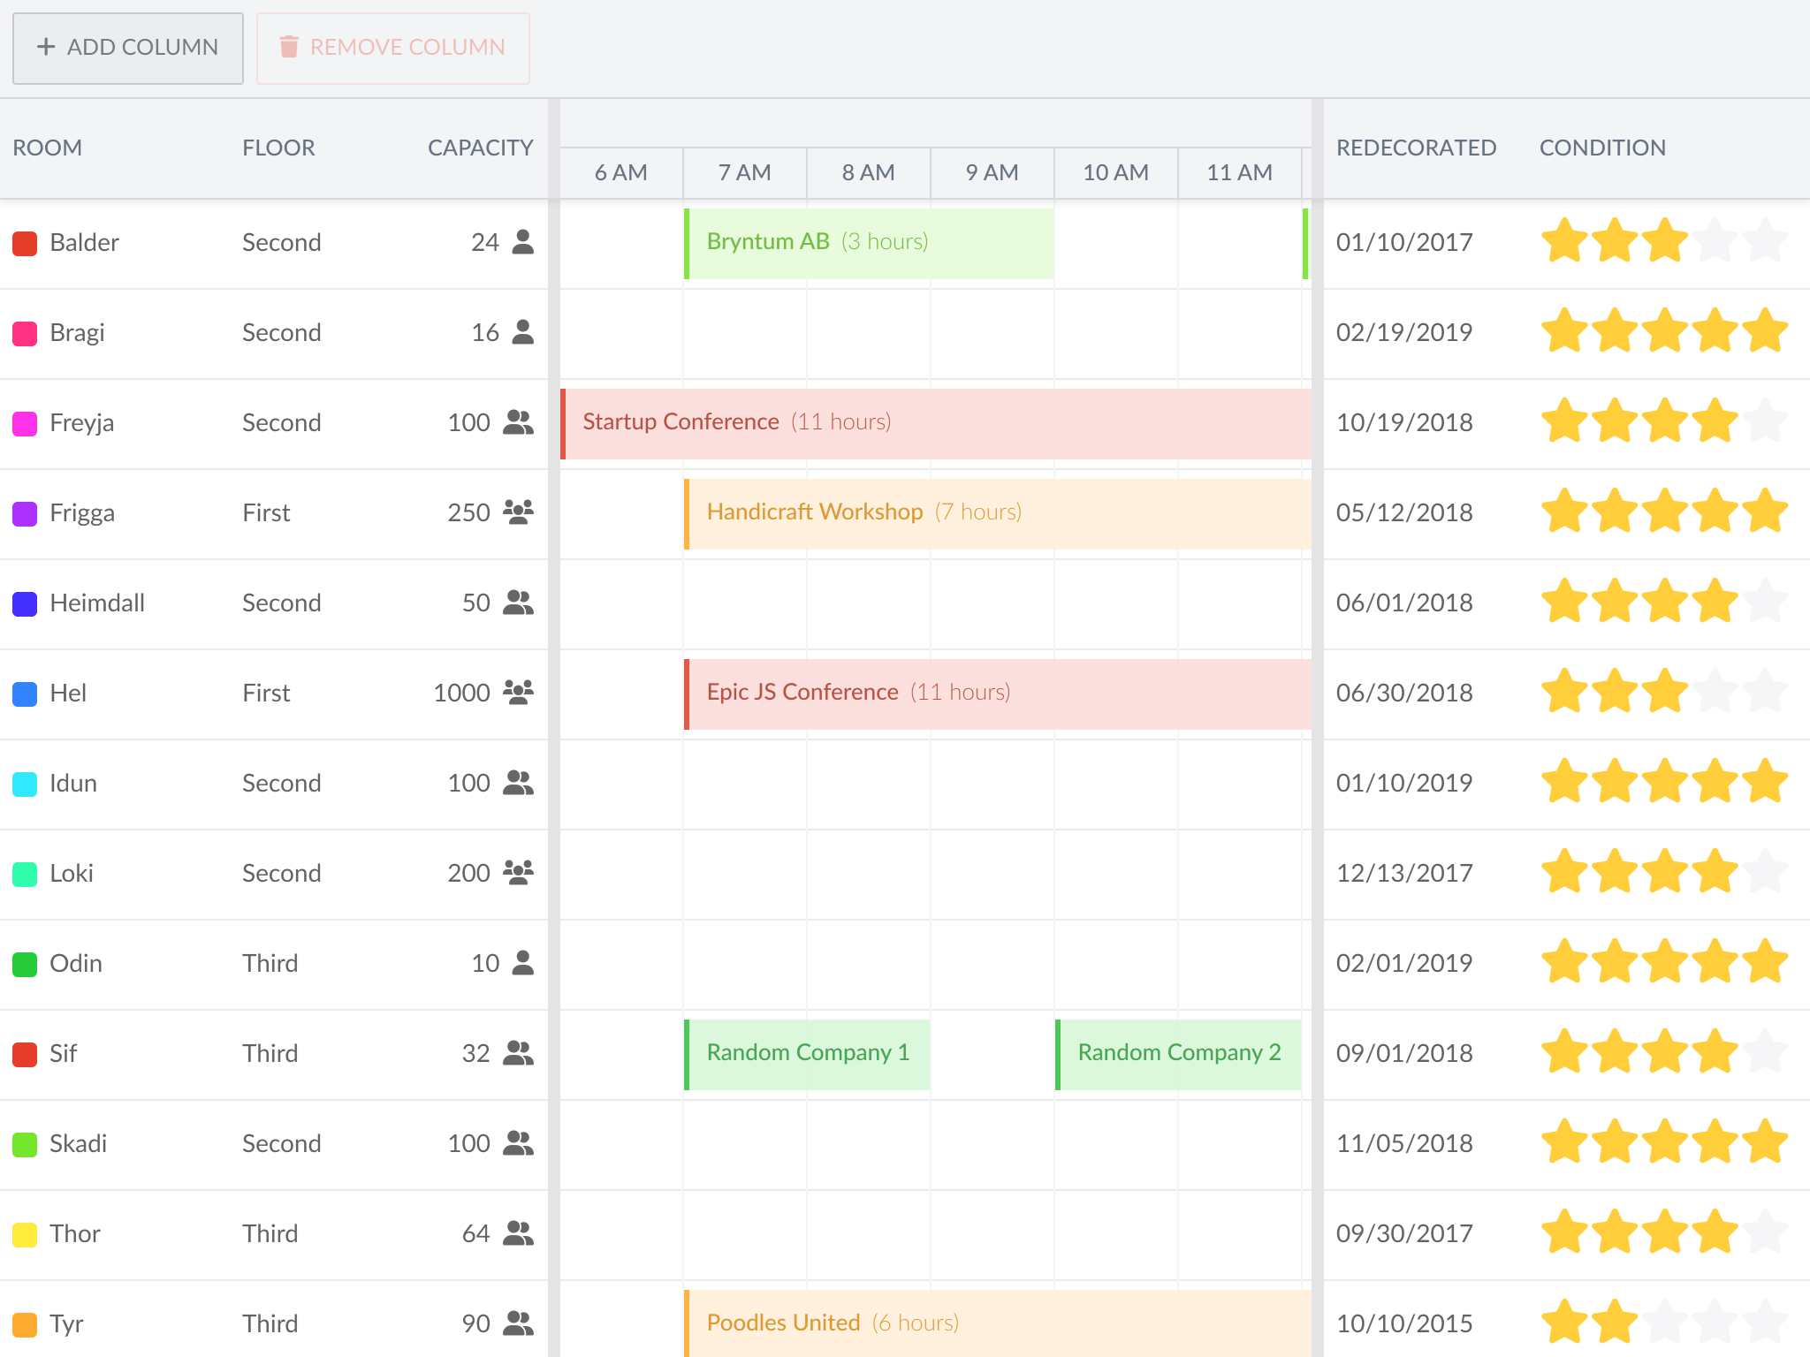
Task: Click the plus icon on Add Column
Action: (46, 47)
